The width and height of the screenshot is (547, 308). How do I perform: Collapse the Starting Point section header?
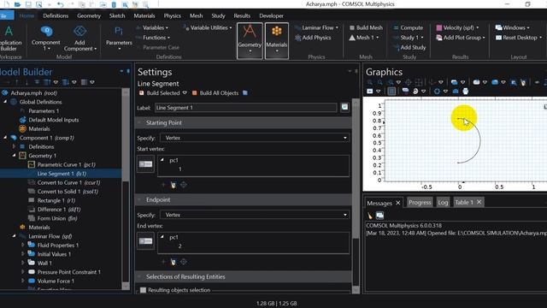(x=243, y=123)
